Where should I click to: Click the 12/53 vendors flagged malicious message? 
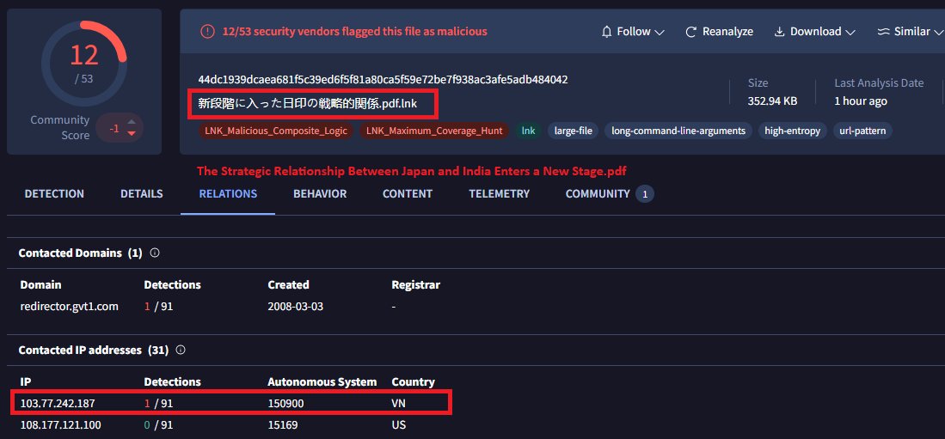[x=354, y=31]
